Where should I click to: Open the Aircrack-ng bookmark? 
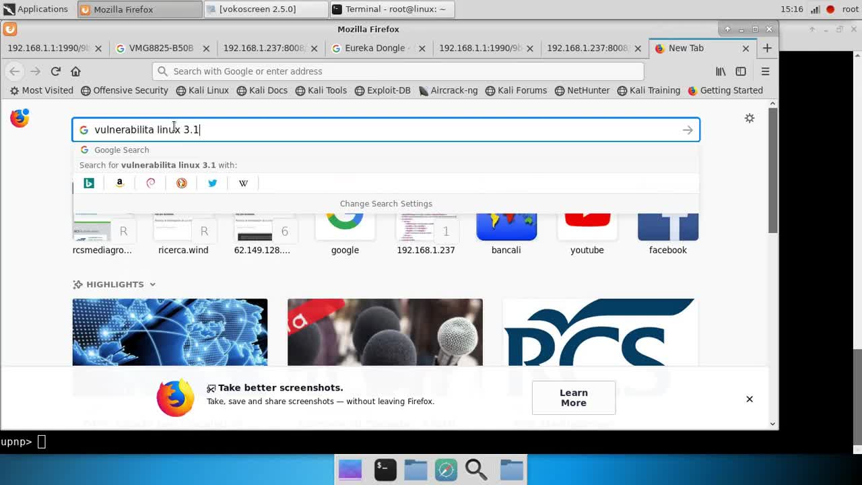pos(449,90)
